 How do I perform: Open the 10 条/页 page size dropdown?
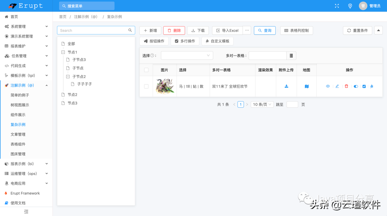click(x=262, y=104)
